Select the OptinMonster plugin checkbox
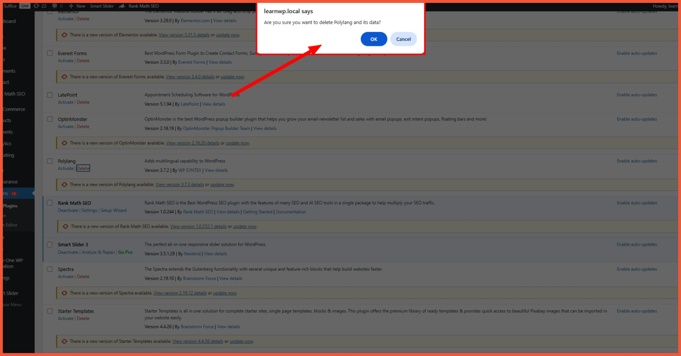This screenshot has width=681, height=356. 50,119
